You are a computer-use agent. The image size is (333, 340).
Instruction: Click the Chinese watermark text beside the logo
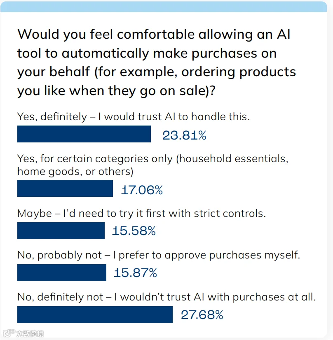coord(30,333)
